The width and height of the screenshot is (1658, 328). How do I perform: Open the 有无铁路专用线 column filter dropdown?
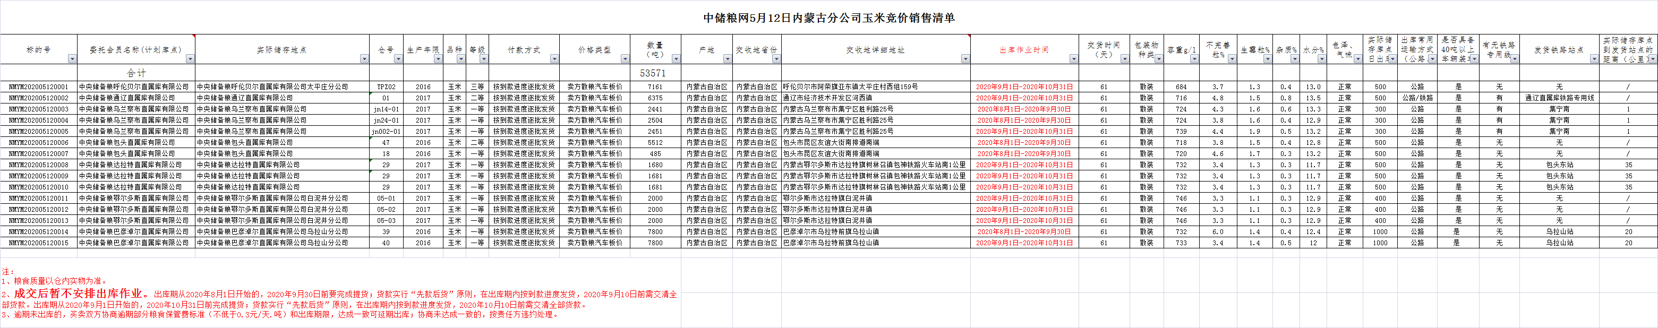coord(1514,59)
